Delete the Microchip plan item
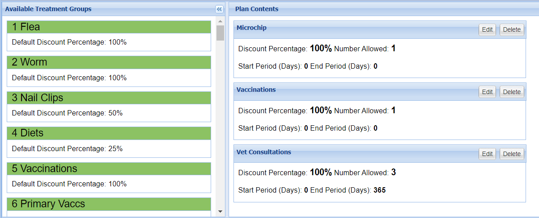The height and width of the screenshot is (218, 539). (512, 29)
